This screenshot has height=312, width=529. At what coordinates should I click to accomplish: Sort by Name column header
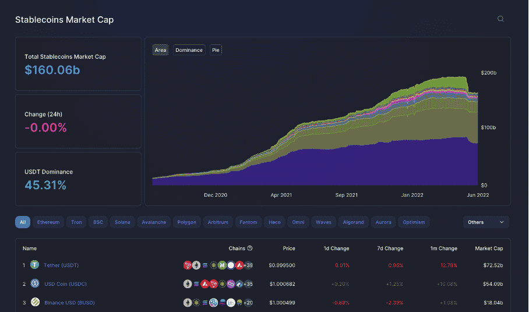30,249
